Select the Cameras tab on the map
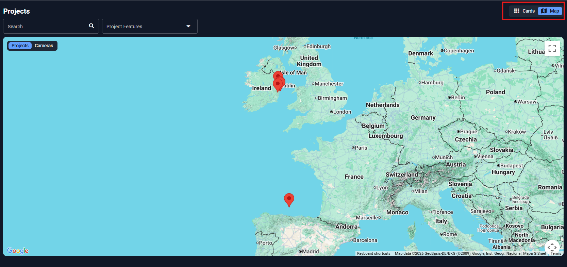This screenshot has width=567, height=267. coord(44,46)
